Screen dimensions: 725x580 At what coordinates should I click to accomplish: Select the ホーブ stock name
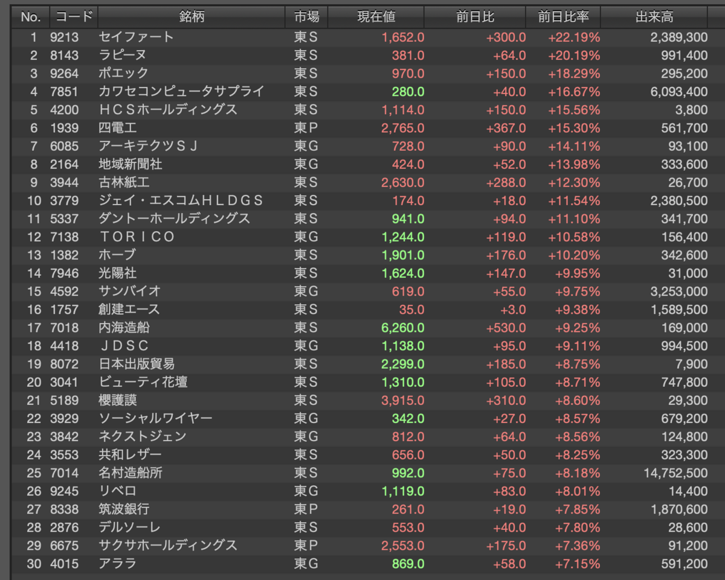(x=118, y=255)
